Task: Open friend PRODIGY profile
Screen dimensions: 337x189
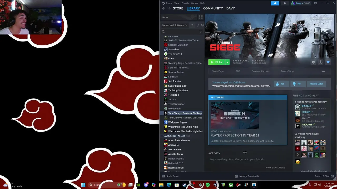Action: 307,125
